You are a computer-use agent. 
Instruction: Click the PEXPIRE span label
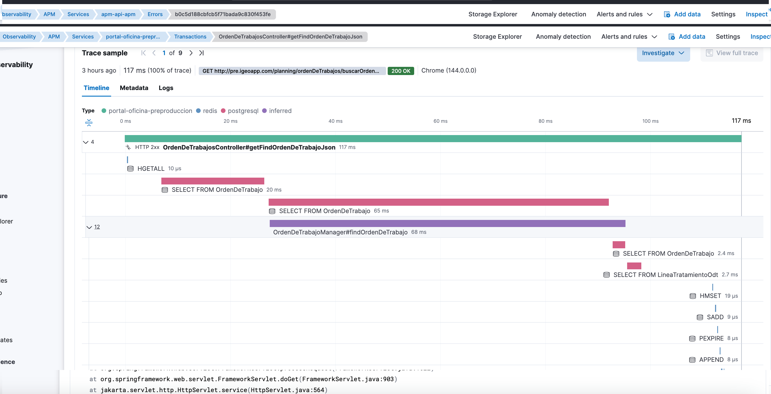(711, 339)
